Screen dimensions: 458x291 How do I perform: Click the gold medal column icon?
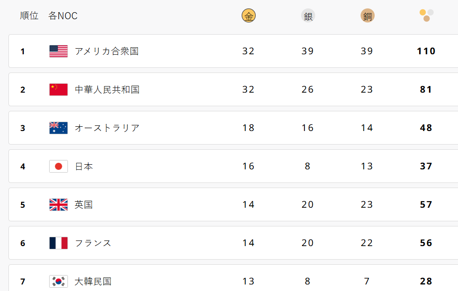click(249, 16)
